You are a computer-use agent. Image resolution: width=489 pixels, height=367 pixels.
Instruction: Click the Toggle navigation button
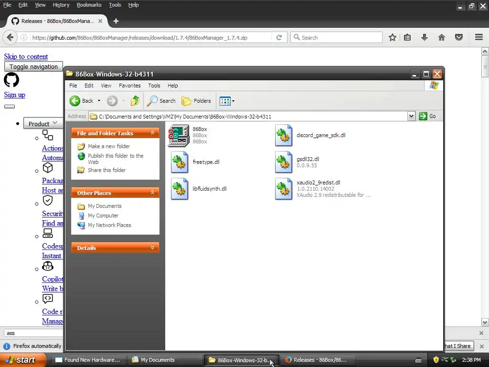click(x=34, y=66)
